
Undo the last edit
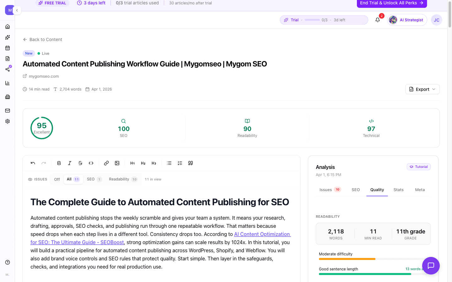[x=33, y=163]
